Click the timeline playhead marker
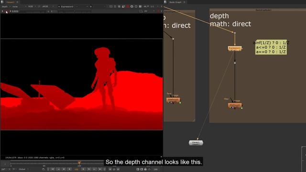Image resolution: width=306 pixels, height=172 pixels. tap(79, 162)
